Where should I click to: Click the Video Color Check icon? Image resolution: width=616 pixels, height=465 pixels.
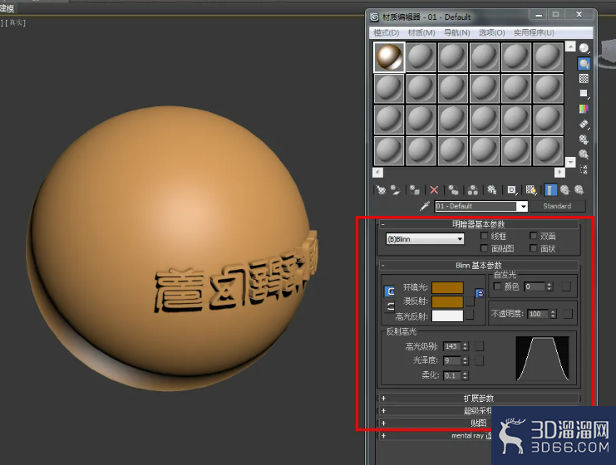click(584, 109)
